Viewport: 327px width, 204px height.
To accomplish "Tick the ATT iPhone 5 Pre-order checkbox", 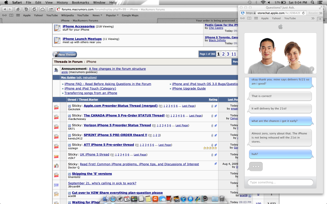I will [x=69, y=145].
